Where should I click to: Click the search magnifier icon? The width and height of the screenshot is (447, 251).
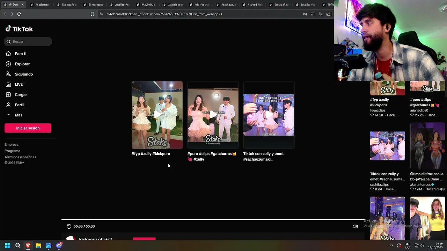coord(8,42)
